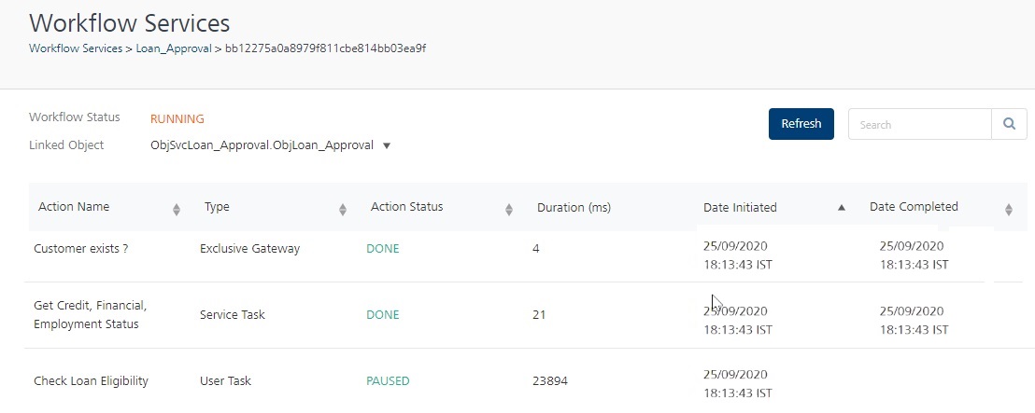The image size is (1035, 413).
Task: Sort by Action Name column arrows
Action: 177,209
